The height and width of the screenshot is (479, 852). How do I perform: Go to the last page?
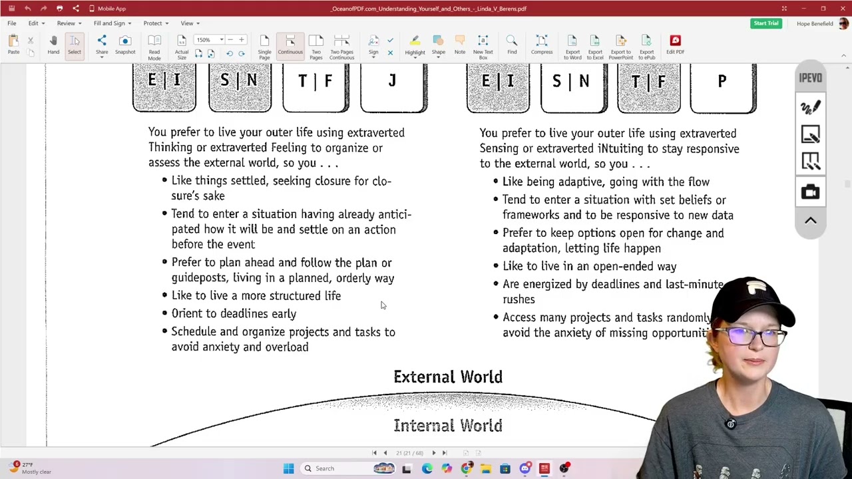pos(445,453)
